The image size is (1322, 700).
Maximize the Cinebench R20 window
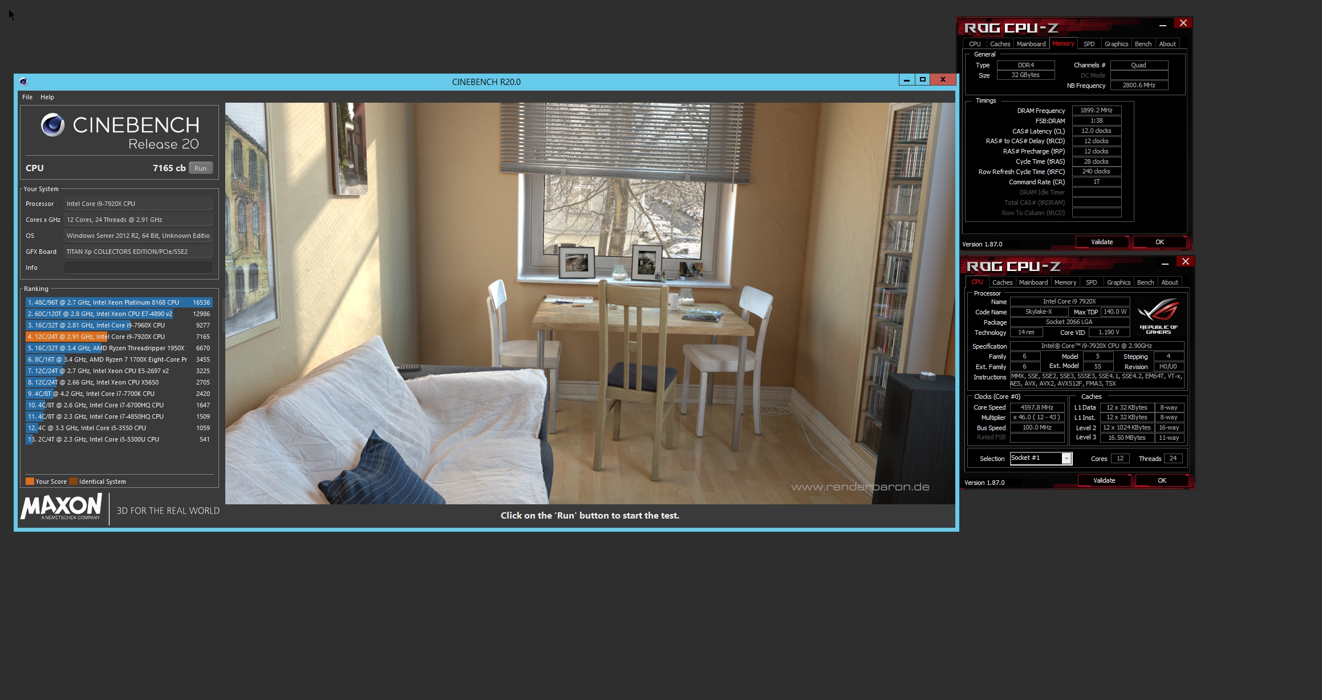pyautogui.click(x=922, y=80)
